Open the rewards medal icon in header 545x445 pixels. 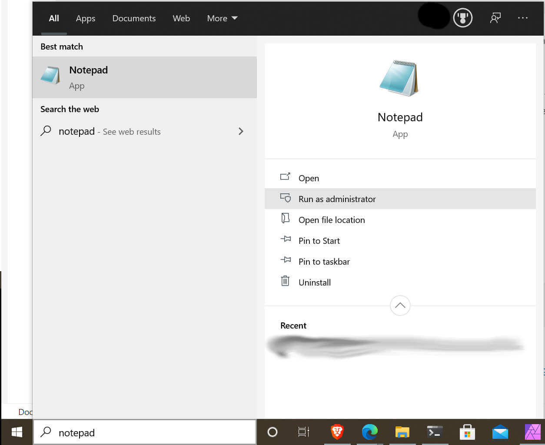point(463,18)
